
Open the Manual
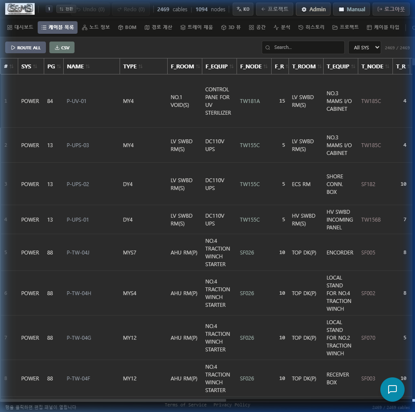click(352, 9)
